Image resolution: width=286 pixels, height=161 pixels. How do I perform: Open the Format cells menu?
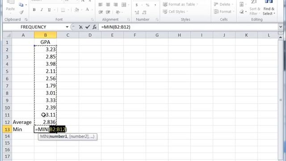pyautogui.click(x=224, y=12)
